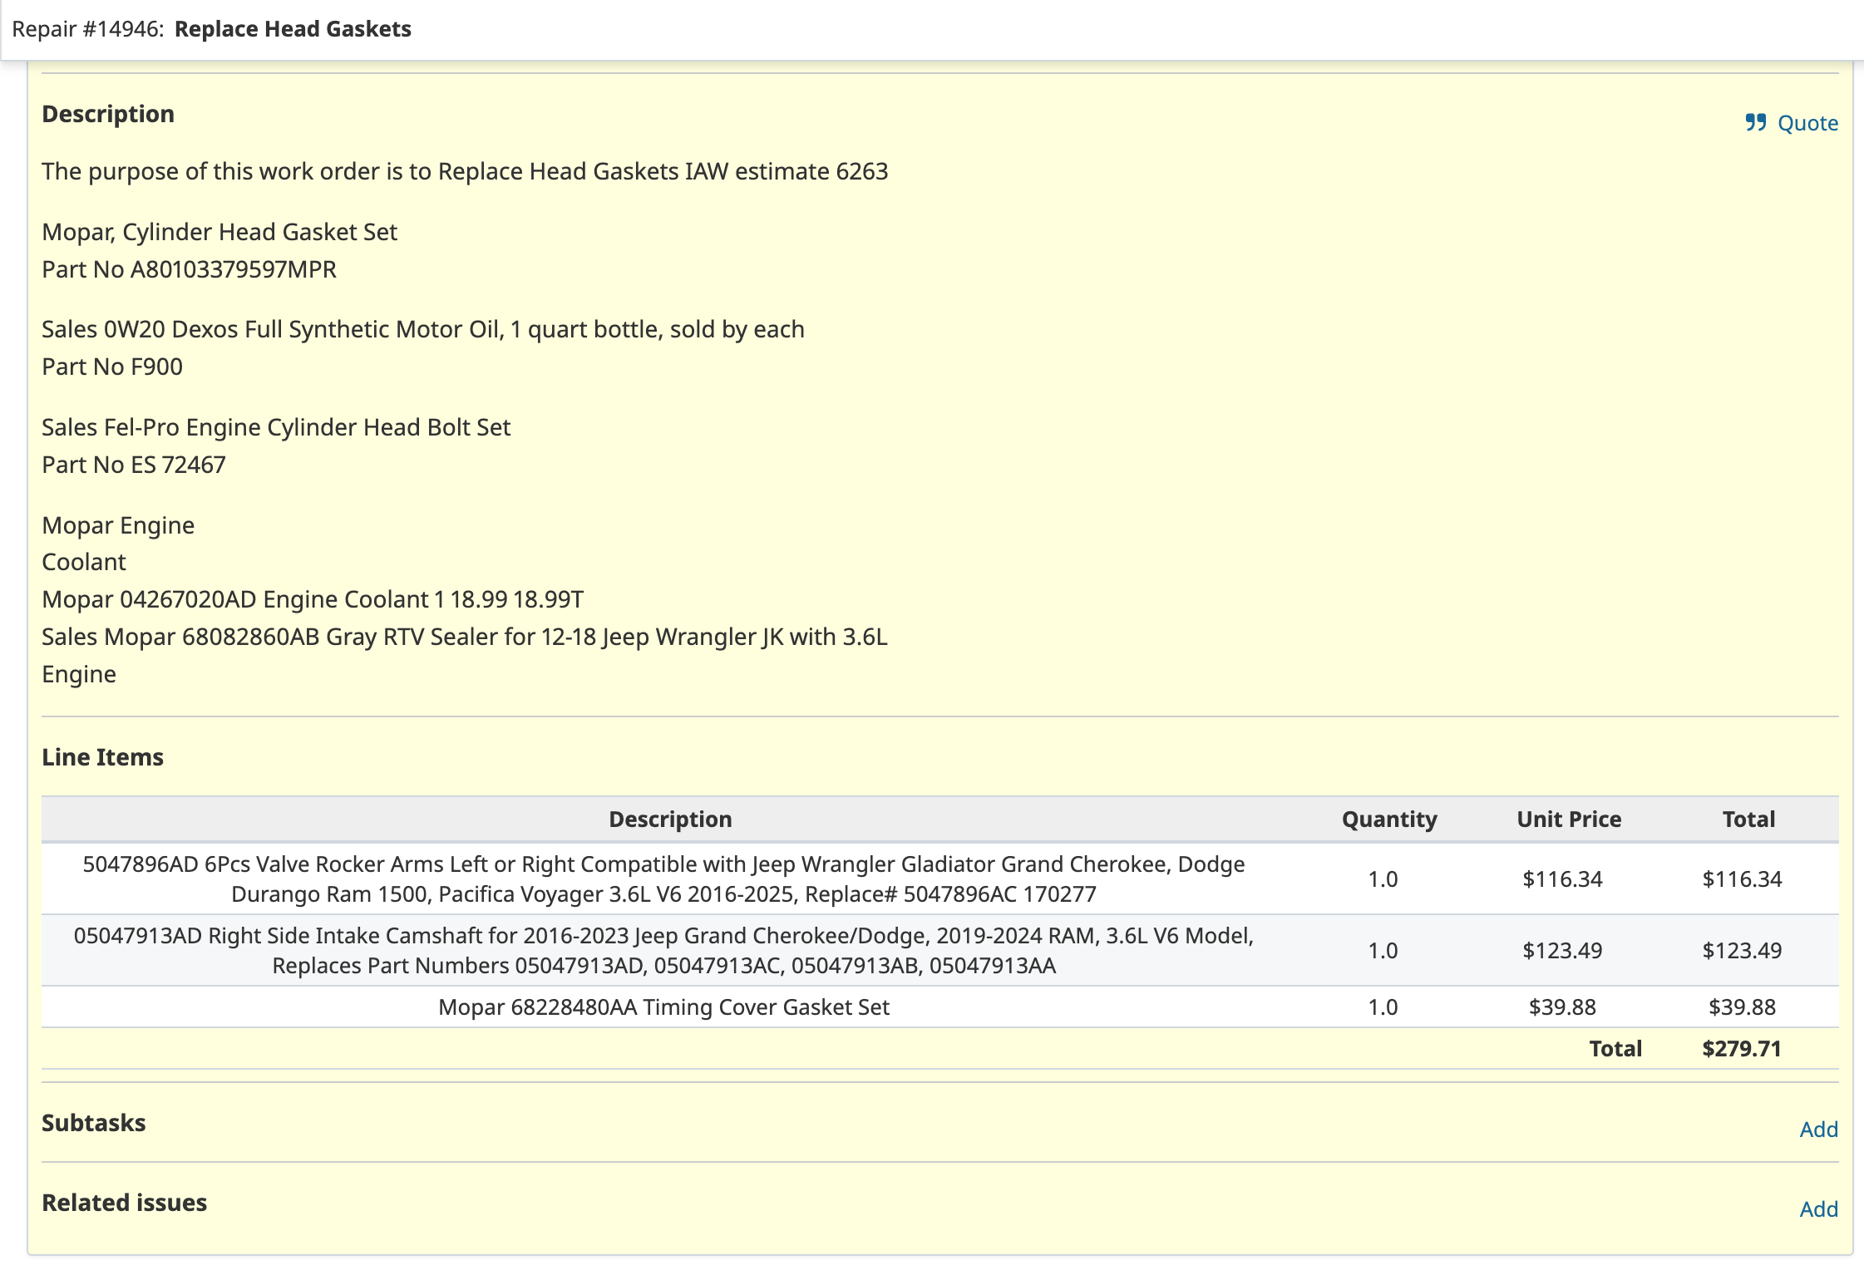Click the Subtasks heading
This screenshot has width=1864, height=1265.
point(94,1123)
